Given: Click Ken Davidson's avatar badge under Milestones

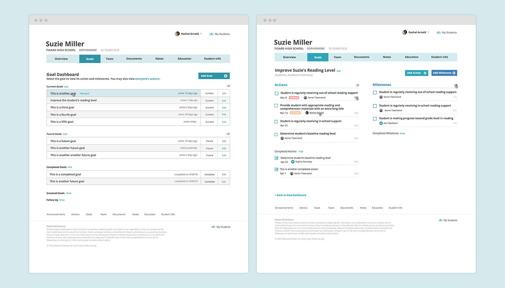Looking at the screenshot, I should [x=381, y=123].
